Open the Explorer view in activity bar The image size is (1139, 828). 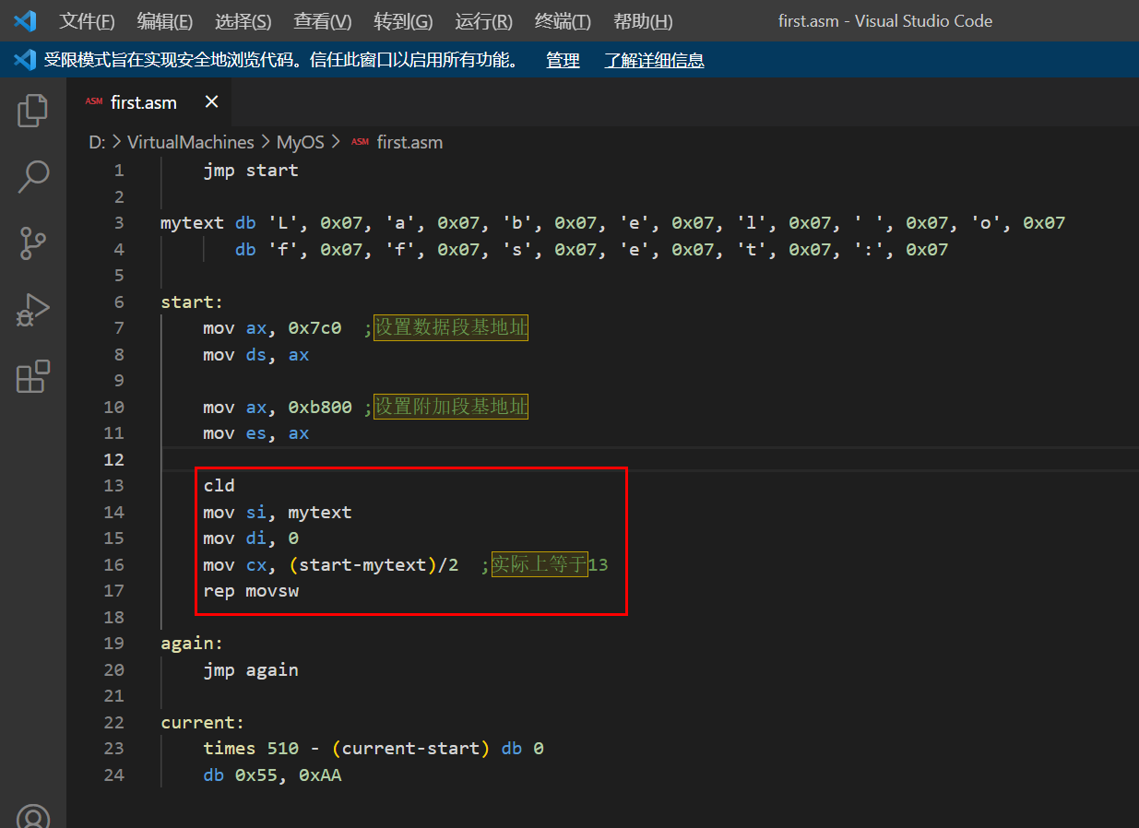(33, 111)
